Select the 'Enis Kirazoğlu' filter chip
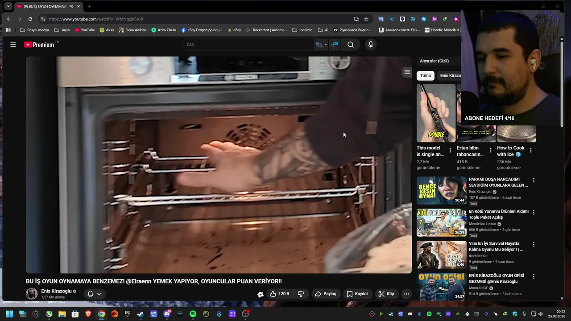Viewport: 571px width, 321px height. [450, 75]
